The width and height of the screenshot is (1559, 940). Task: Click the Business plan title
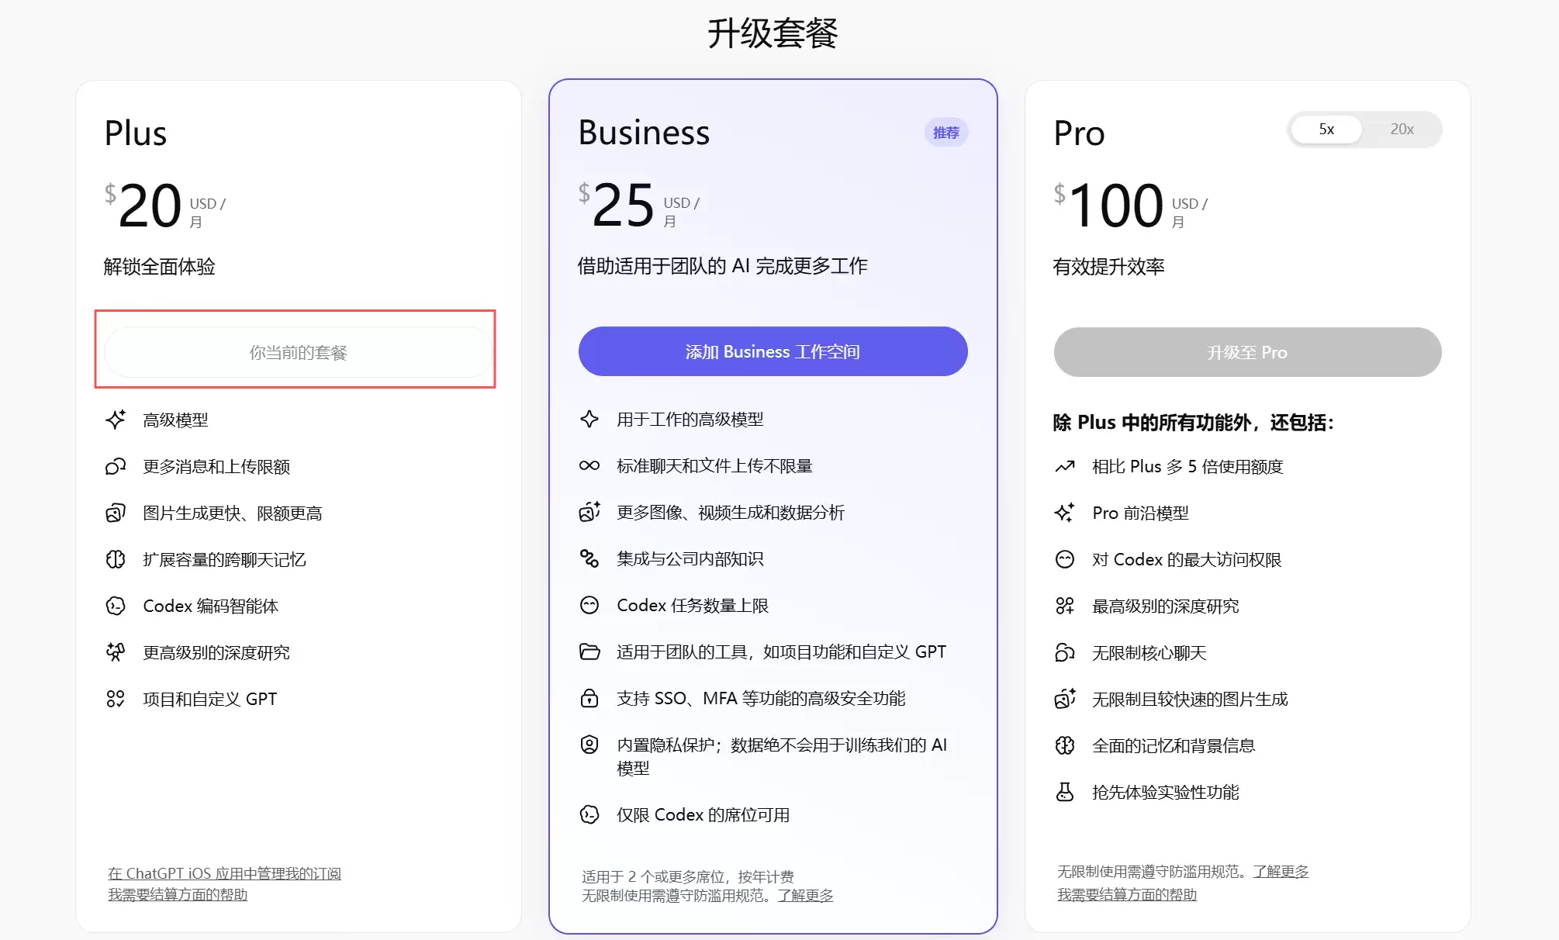[644, 133]
